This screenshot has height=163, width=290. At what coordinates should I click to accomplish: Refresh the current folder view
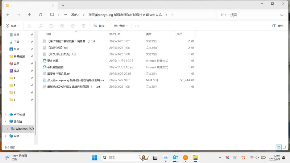41,15
